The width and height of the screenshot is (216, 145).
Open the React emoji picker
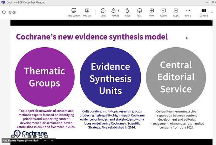(139, 12)
